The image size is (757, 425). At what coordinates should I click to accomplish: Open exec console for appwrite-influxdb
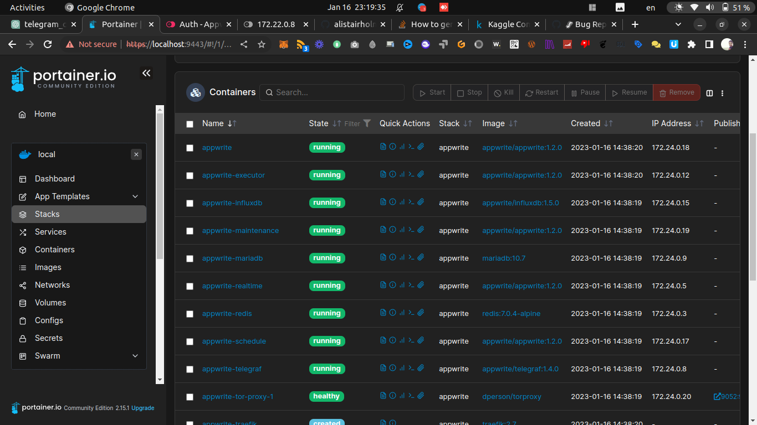click(411, 203)
